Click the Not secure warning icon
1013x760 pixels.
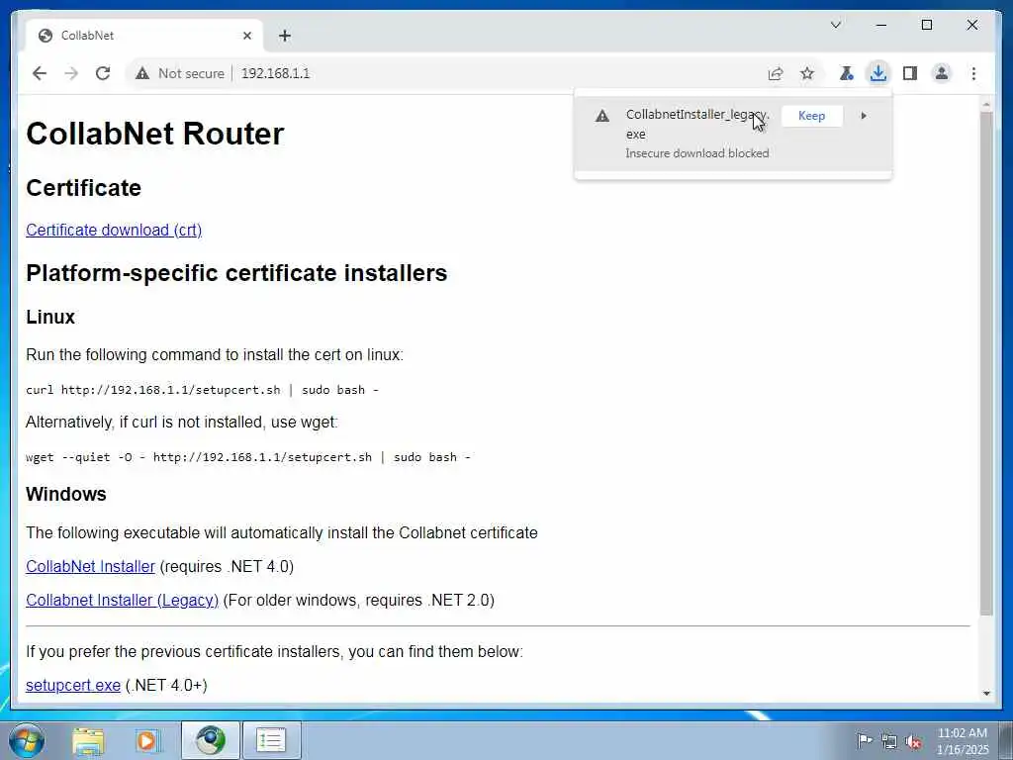pyautogui.click(x=142, y=73)
